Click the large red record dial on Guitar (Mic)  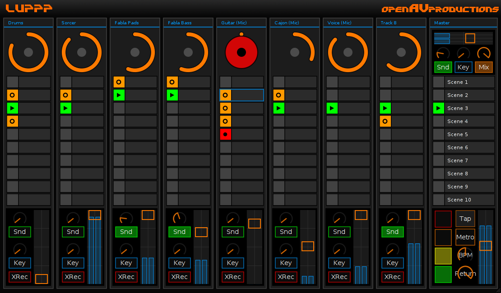[x=241, y=52]
